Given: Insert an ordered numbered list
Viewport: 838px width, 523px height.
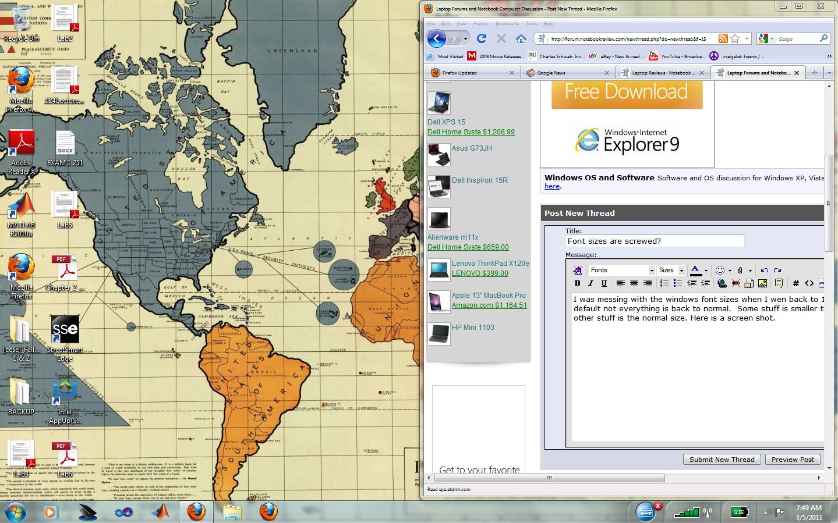Looking at the screenshot, I should 664,283.
